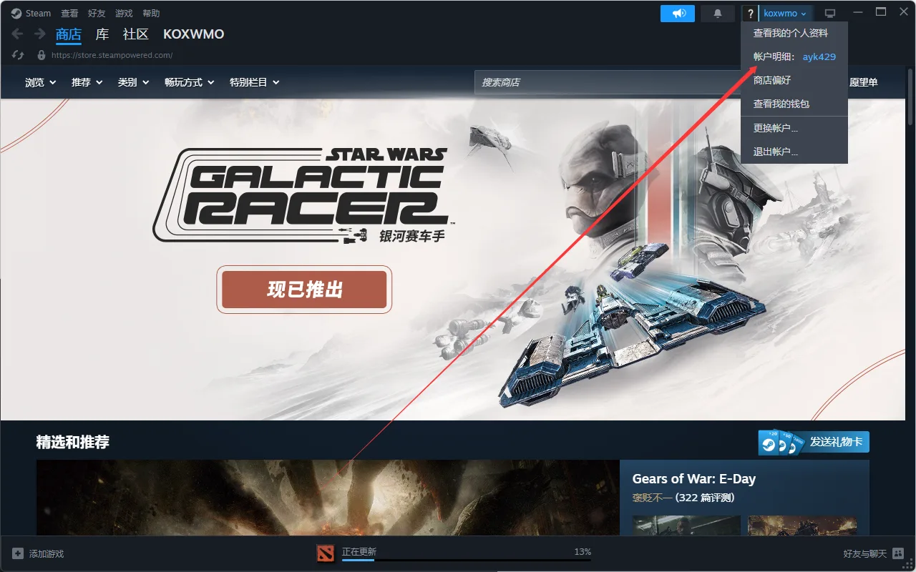
Task: Expand the 畅玩方式 dropdown
Action: 190,82
